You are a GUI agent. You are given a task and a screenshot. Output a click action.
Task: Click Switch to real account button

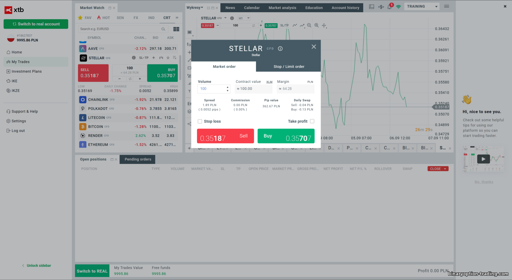point(36,24)
